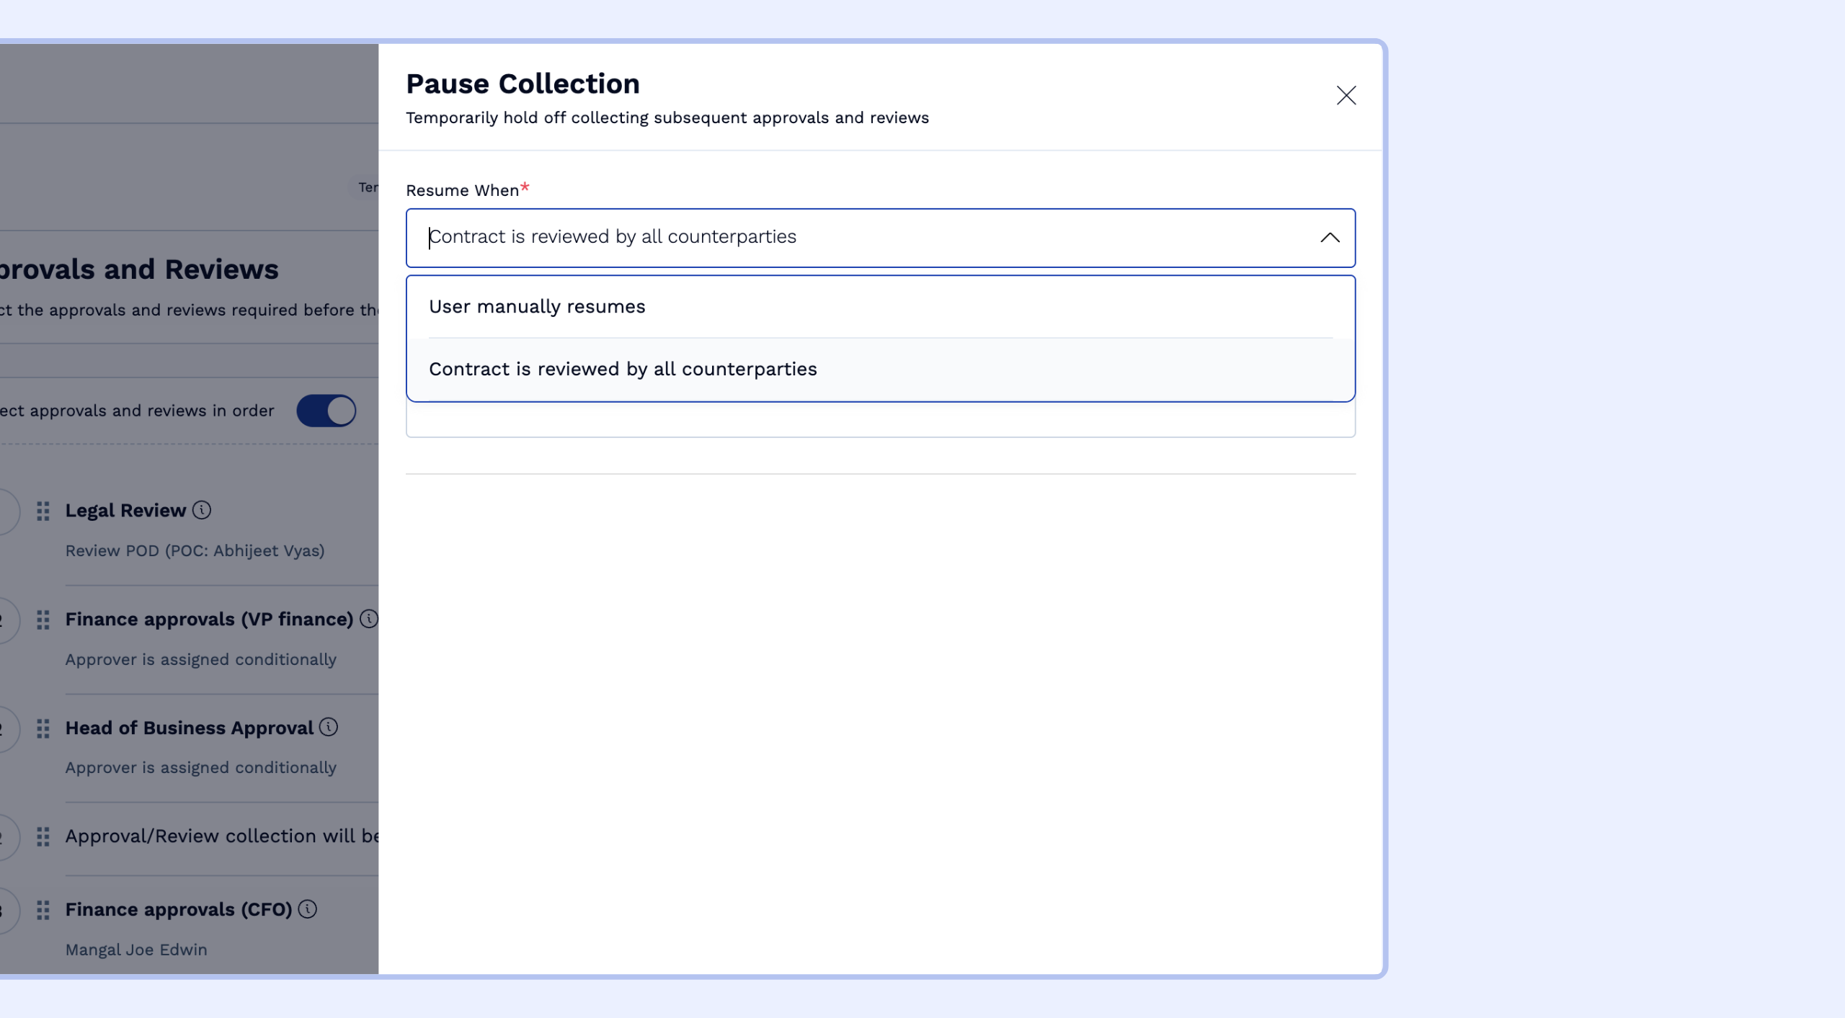
Task: Close the Pause Collection panel
Action: tap(1346, 95)
